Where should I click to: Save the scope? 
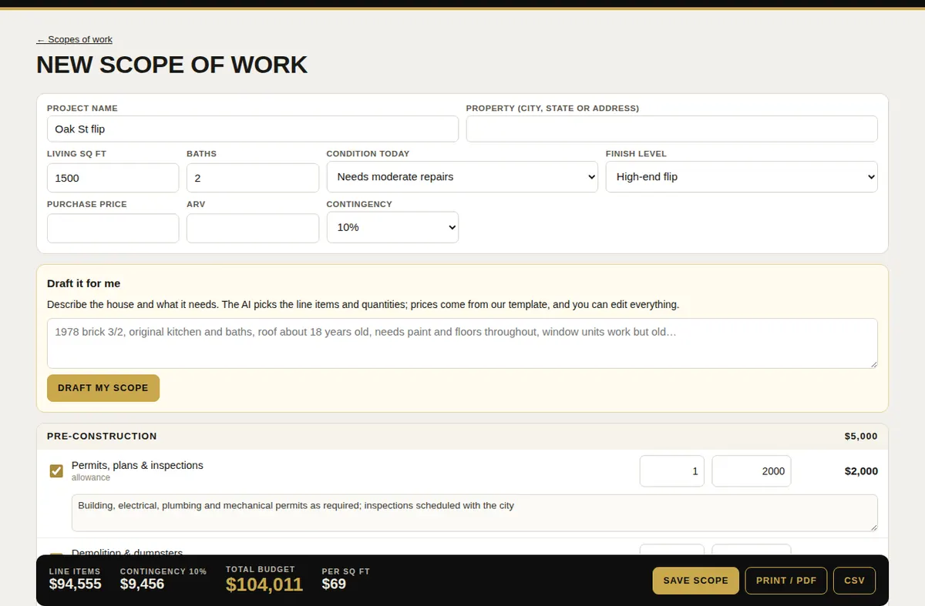695,581
